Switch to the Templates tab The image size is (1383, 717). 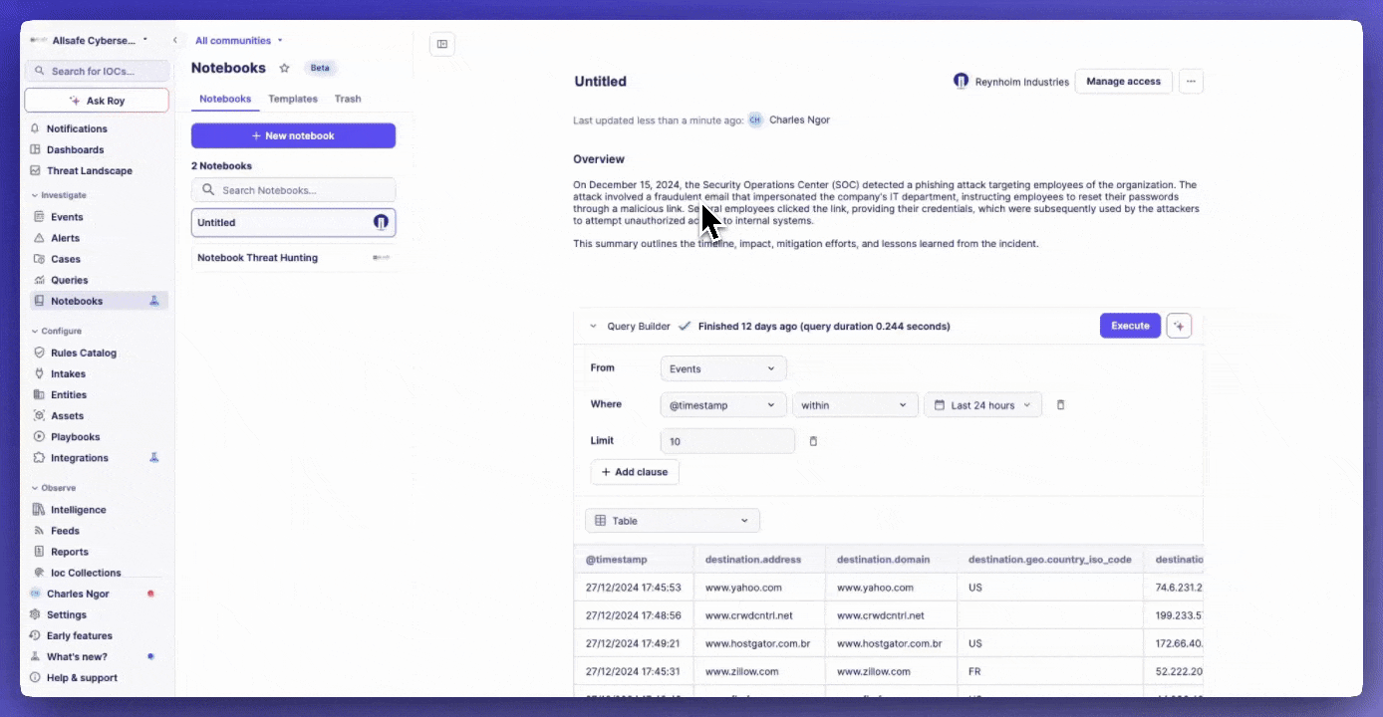293,99
